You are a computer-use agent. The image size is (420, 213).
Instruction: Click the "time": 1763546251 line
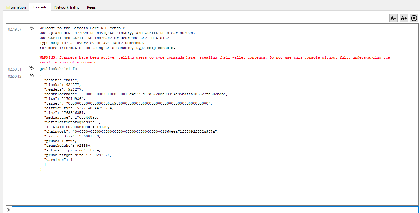click(65, 113)
